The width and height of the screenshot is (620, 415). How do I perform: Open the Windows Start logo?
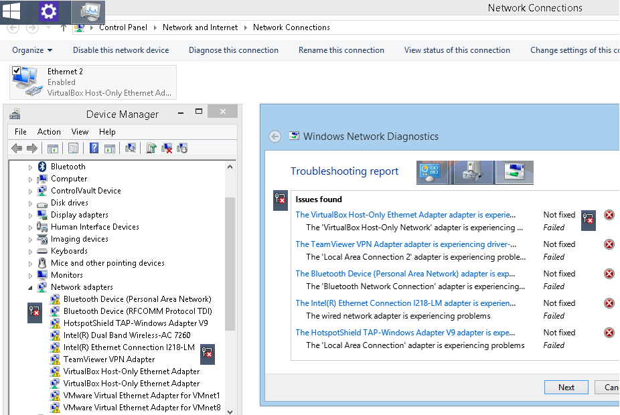coord(11,11)
